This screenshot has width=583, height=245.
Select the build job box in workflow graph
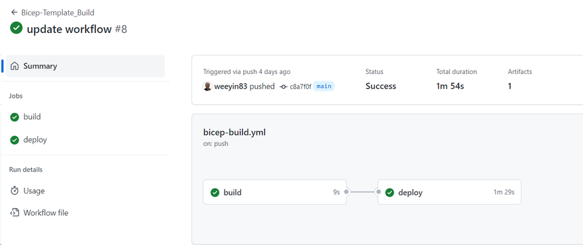coord(275,192)
